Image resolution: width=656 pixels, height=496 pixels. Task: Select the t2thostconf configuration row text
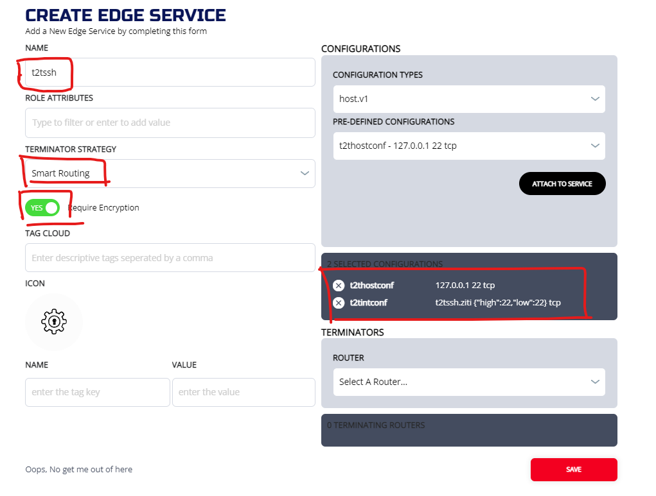(372, 286)
